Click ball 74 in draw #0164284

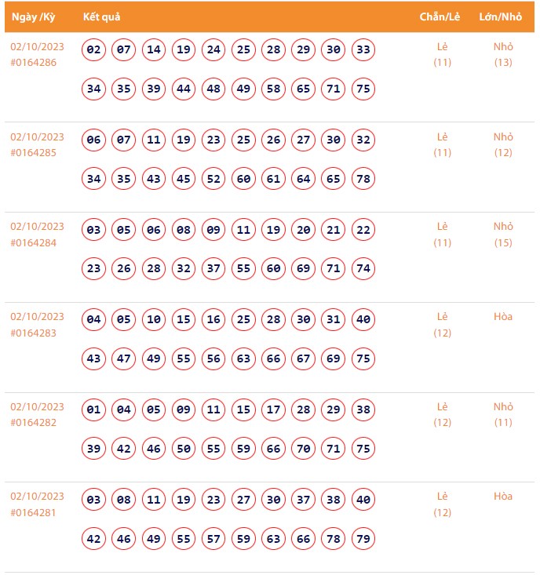[x=363, y=268]
